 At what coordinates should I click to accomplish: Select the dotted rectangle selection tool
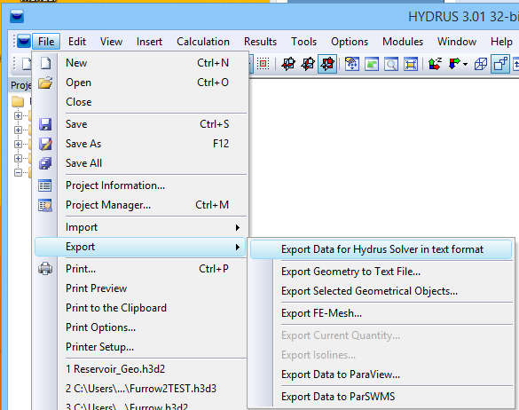point(263,64)
